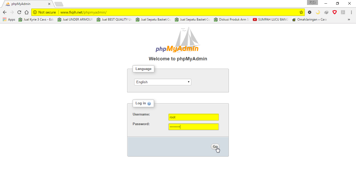Open the browser home page icon
This screenshot has height=173, width=356.
click(26, 12)
